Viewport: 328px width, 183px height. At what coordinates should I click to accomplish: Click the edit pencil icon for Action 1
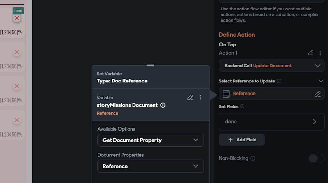click(311, 53)
